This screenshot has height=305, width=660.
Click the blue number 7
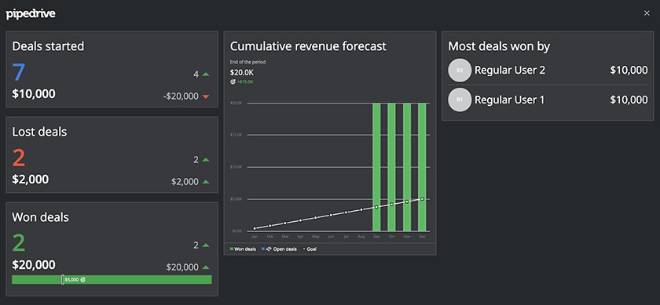[x=19, y=72]
